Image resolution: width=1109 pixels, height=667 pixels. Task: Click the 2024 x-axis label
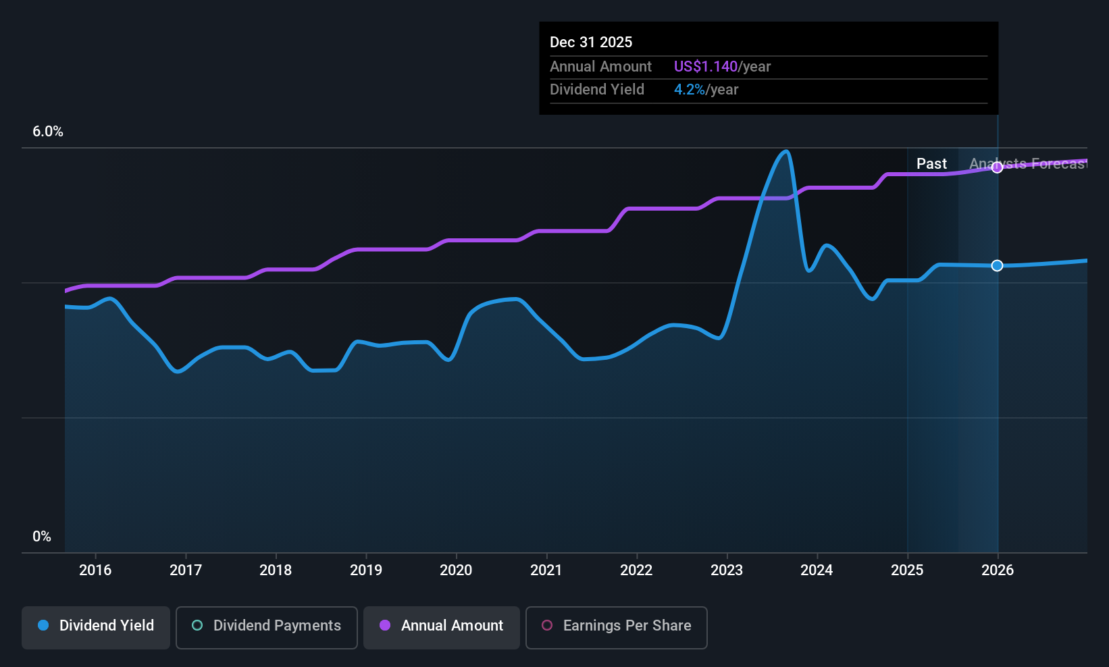click(817, 570)
